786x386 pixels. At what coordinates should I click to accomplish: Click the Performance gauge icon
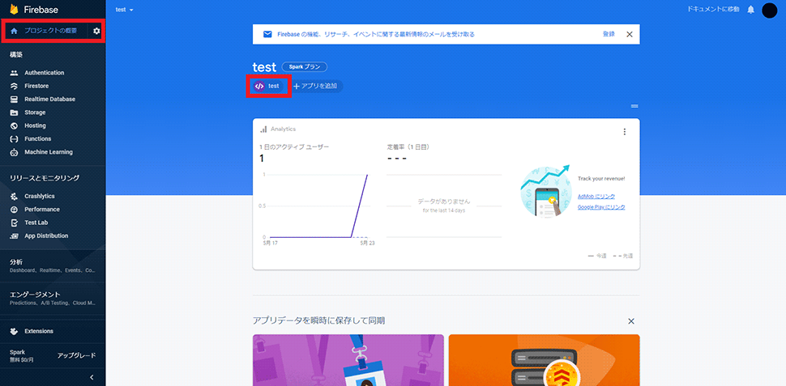tap(14, 210)
